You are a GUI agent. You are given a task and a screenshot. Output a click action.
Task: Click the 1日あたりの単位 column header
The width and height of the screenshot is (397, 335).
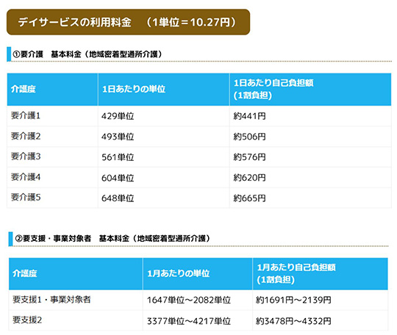(x=163, y=90)
